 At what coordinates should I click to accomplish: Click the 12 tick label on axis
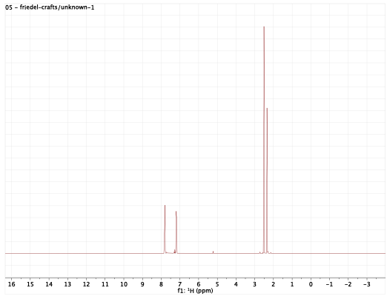[86, 284]
